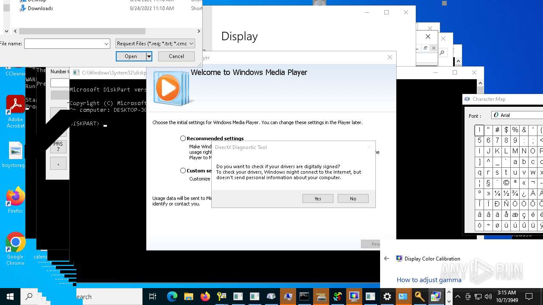Open File Explorer from taskbar

[x=188, y=297]
